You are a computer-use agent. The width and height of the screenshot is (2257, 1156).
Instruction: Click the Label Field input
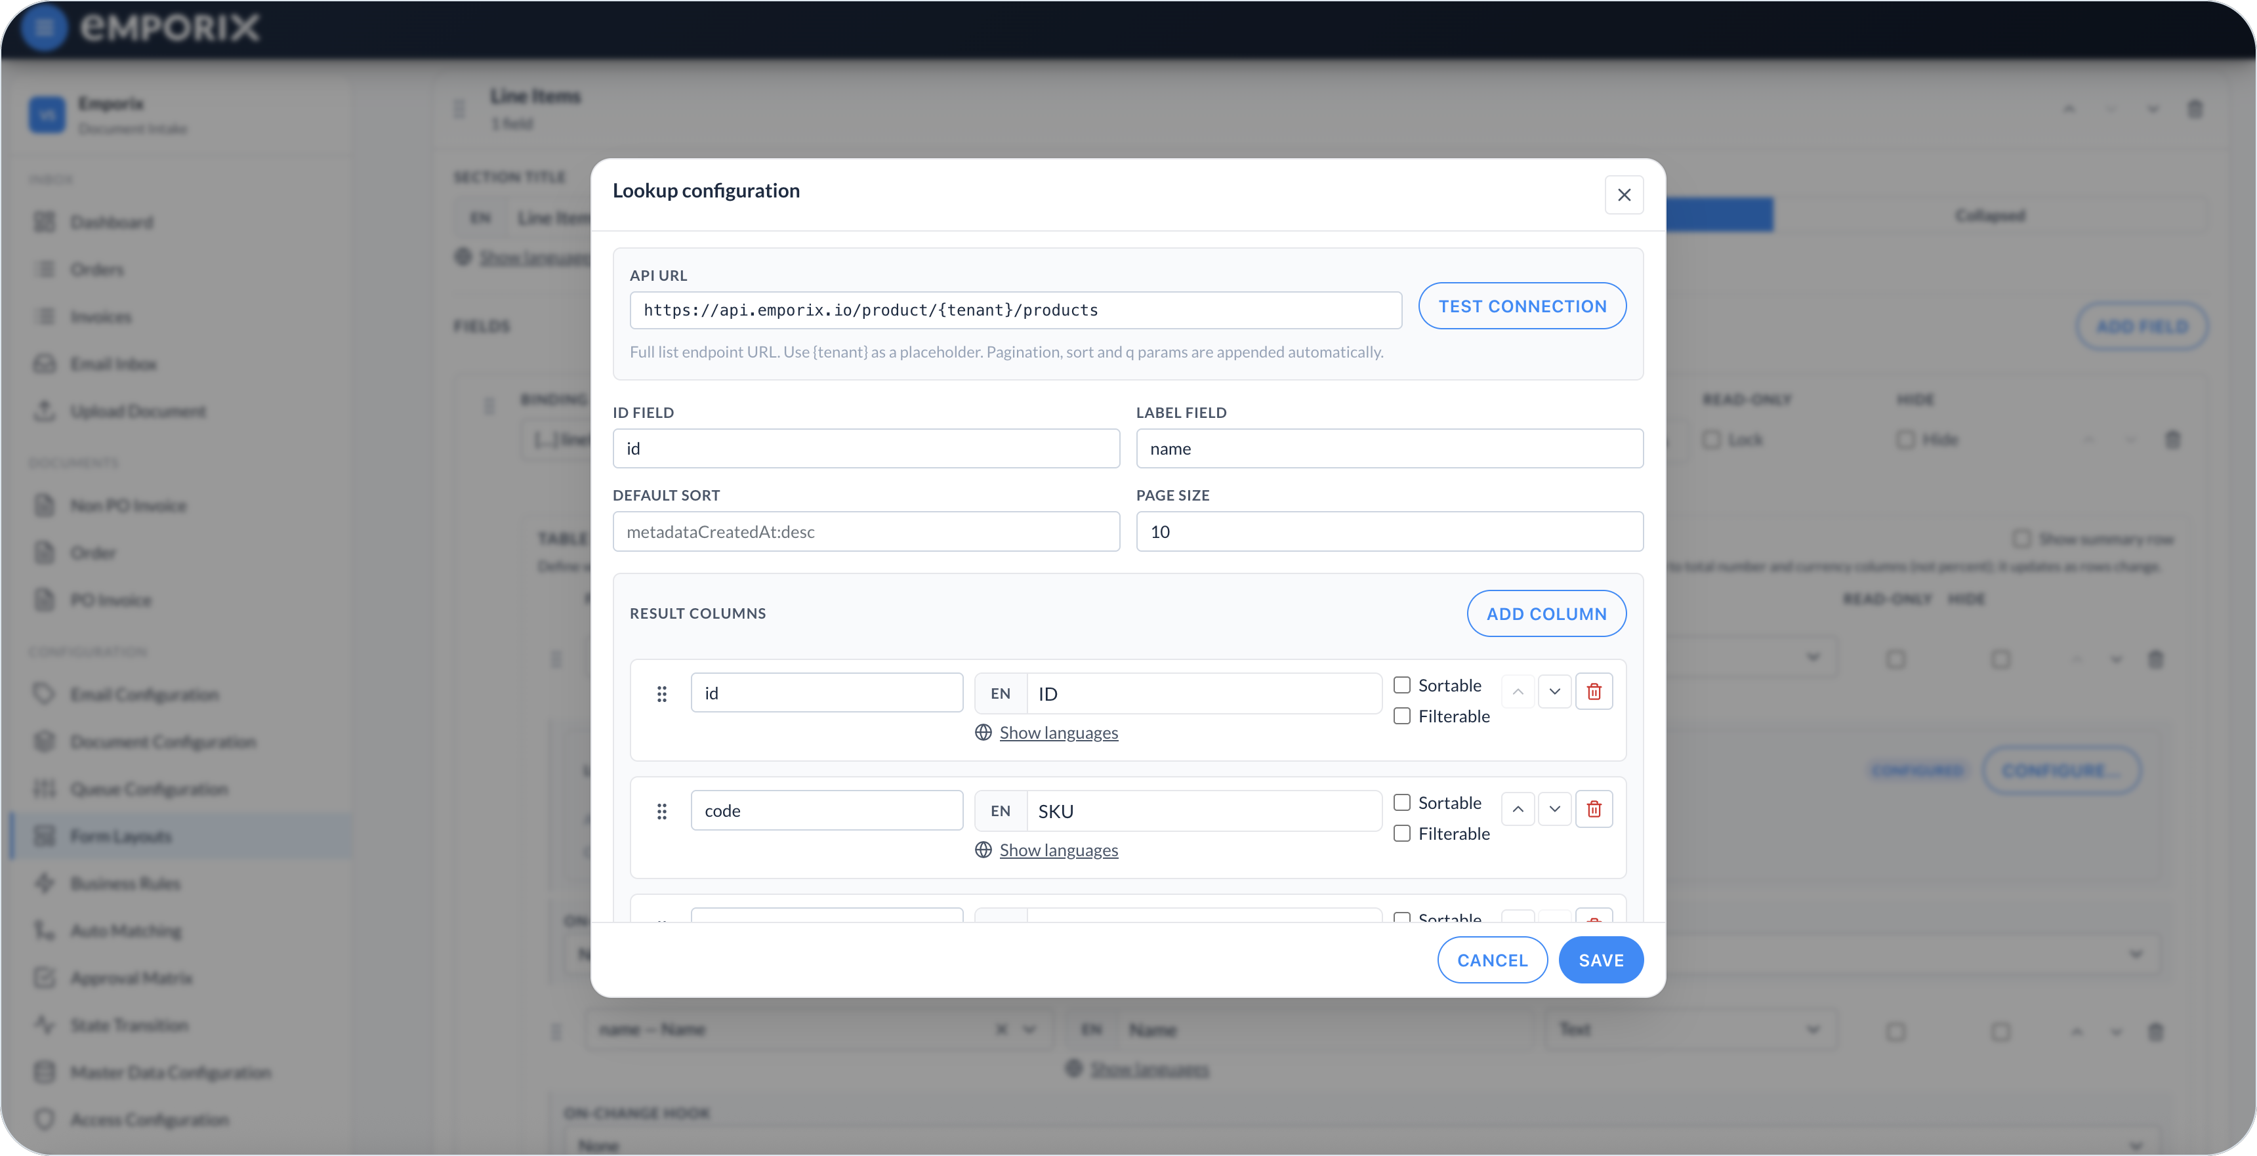coord(1390,449)
